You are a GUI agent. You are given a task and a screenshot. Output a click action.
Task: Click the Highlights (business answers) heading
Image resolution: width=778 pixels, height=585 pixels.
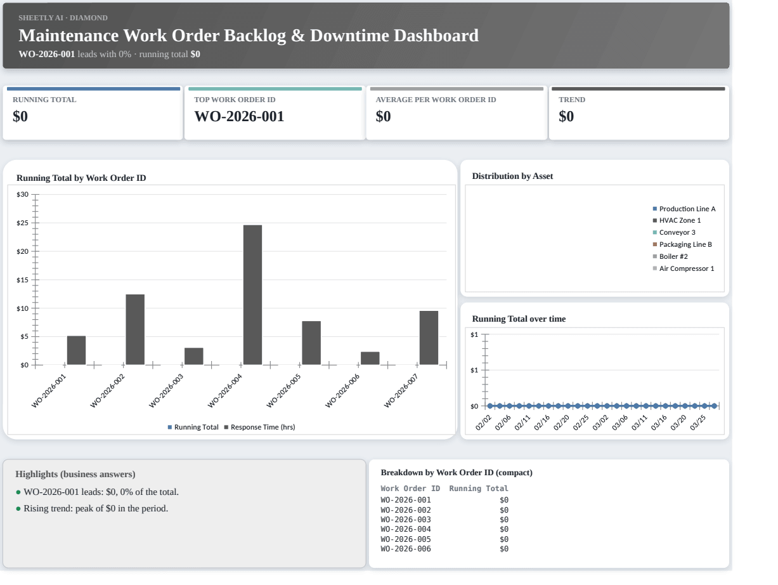(x=75, y=474)
